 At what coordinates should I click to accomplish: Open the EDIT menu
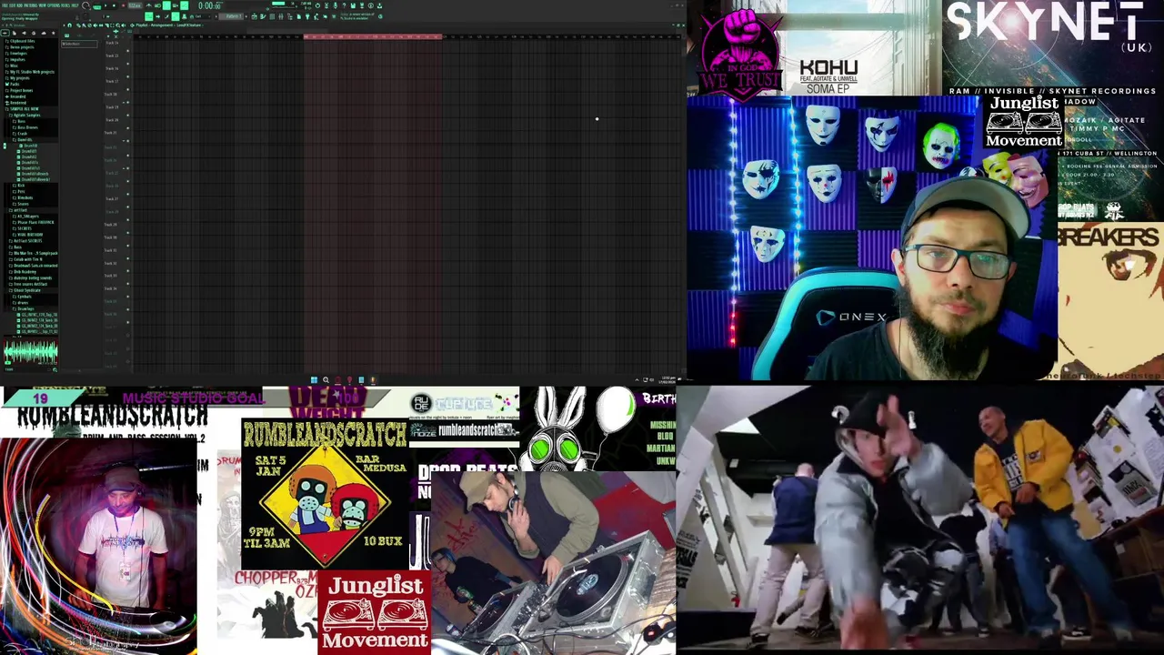12,5
